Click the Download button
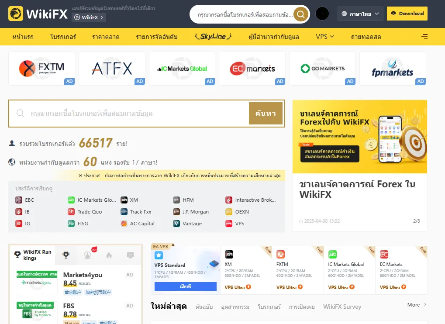Image resolution: width=445 pixels, height=324 pixels. [x=407, y=14]
